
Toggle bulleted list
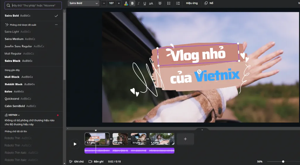coord(169,3)
